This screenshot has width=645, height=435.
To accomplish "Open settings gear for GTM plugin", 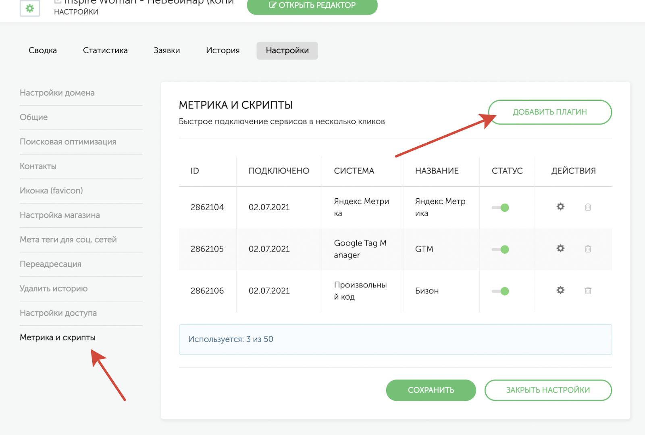I will [x=560, y=248].
